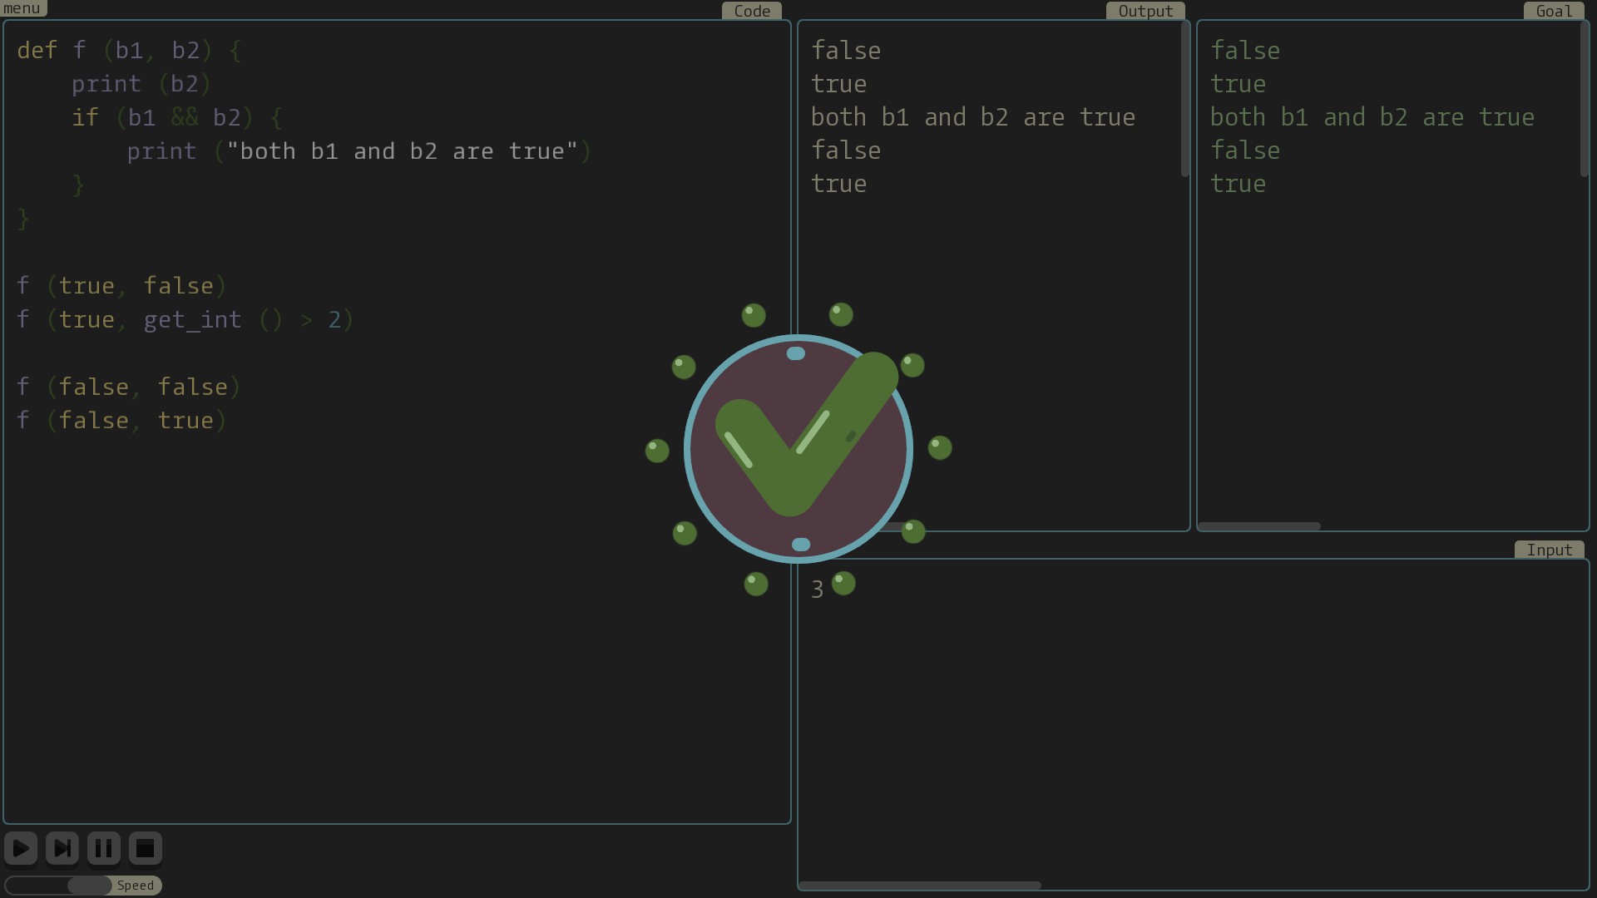Viewport: 1597px width, 898px height.
Task: Click the green checkmark success badge
Action: [798, 449]
